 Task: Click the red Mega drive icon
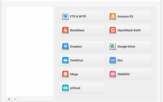pyautogui.click(x=65, y=74)
